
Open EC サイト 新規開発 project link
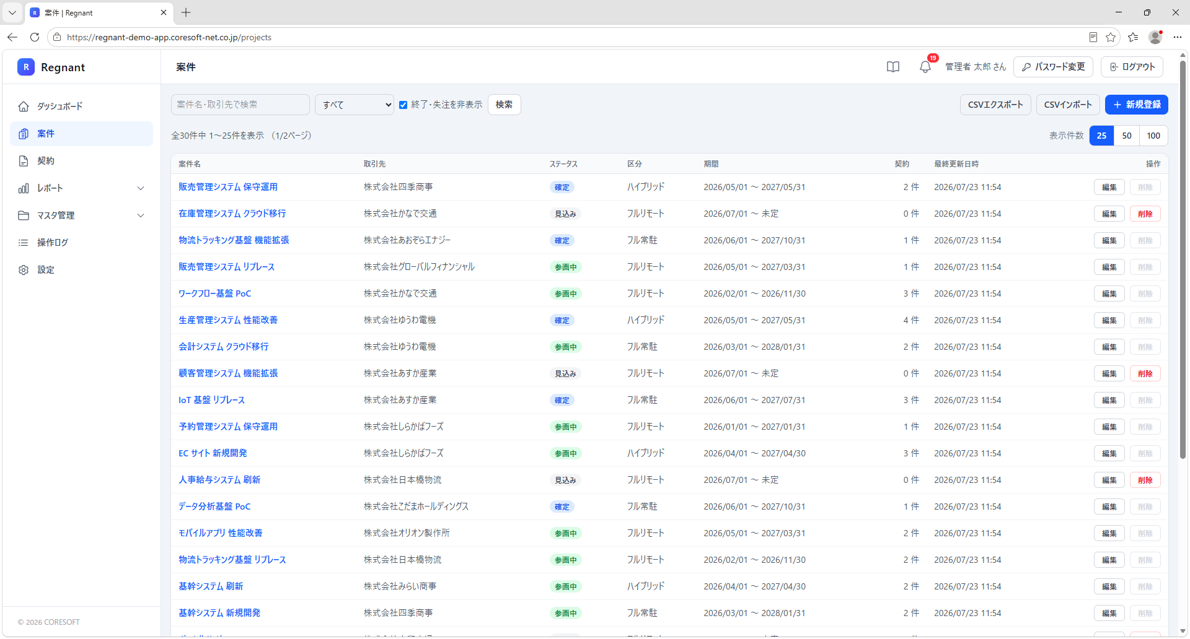pyautogui.click(x=213, y=453)
